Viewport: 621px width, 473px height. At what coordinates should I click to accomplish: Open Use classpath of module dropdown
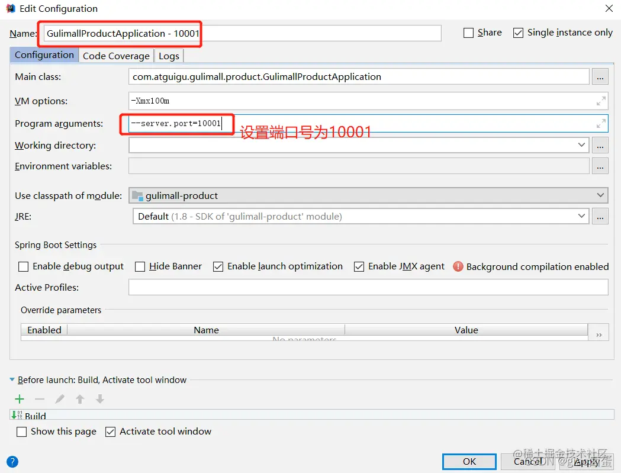[600, 195]
